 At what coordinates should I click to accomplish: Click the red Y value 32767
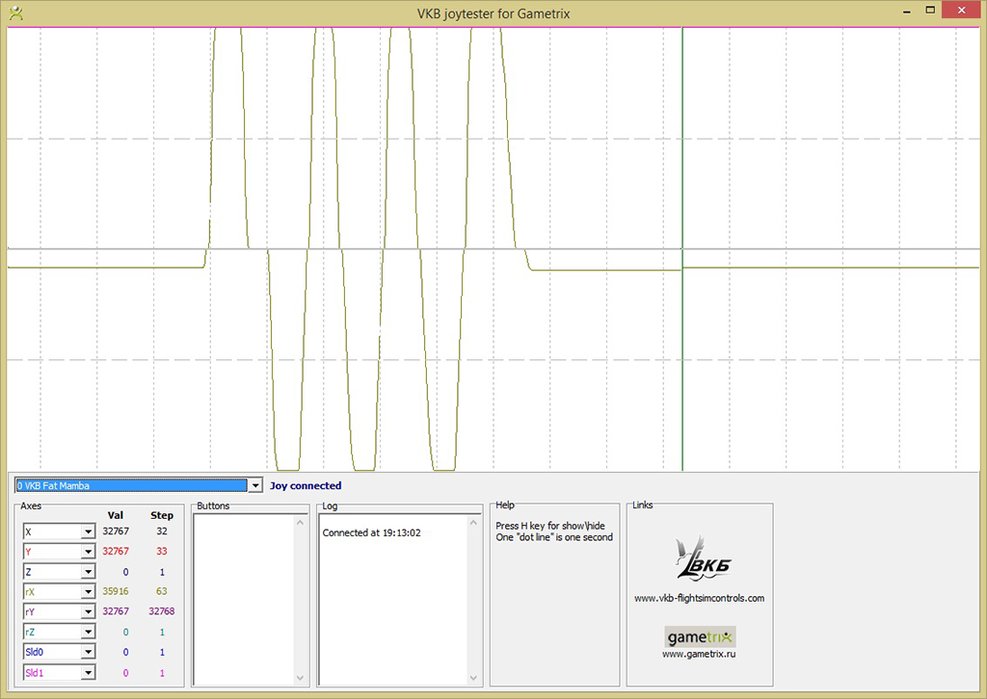tap(116, 551)
